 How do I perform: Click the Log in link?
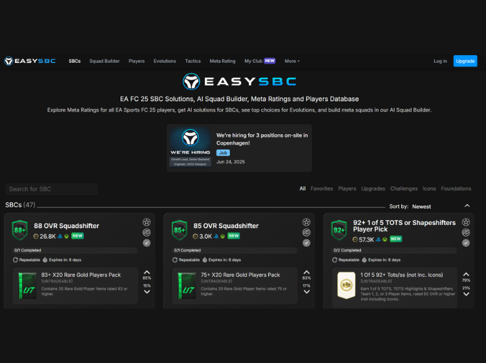coord(440,61)
